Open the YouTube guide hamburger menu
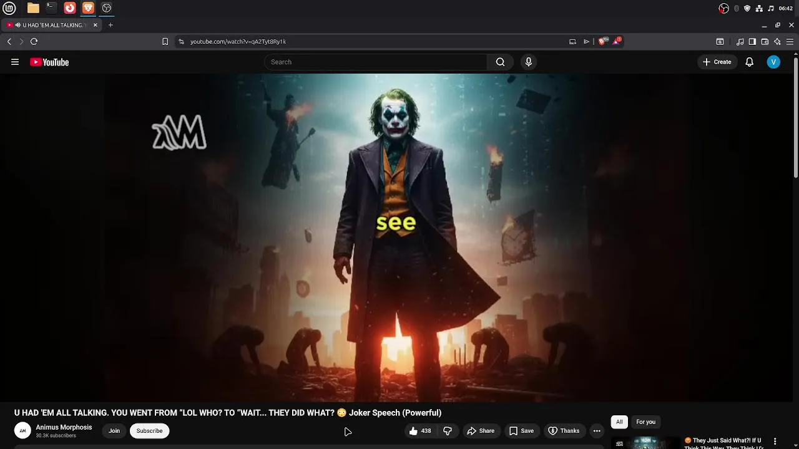This screenshot has height=449, width=799. click(15, 62)
